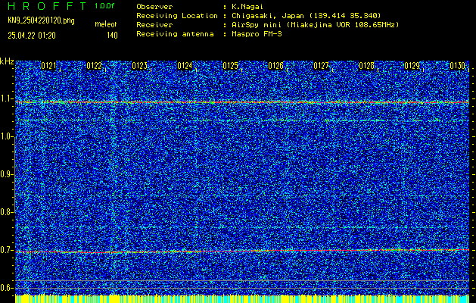
Task: Click the HROFFT title text
Action: tap(48, 6)
